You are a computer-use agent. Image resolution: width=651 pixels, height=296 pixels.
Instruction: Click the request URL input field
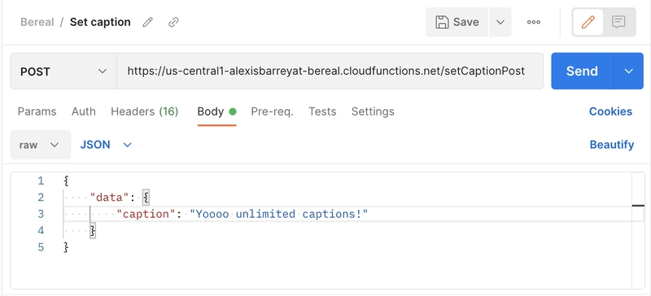click(330, 71)
